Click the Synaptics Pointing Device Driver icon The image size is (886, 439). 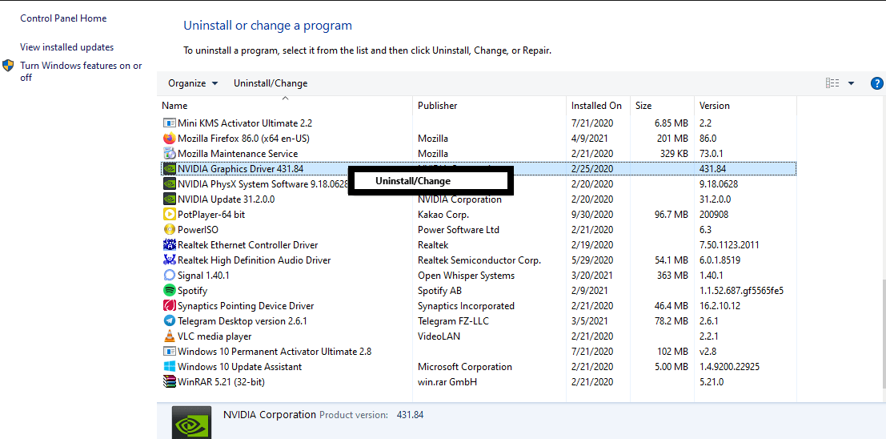pos(170,306)
